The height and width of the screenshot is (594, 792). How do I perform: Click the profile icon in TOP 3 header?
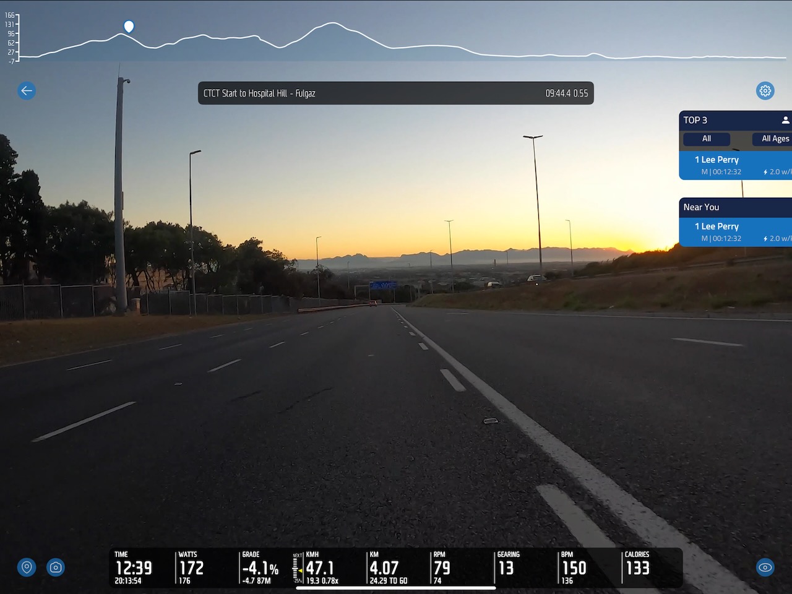coord(785,120)
